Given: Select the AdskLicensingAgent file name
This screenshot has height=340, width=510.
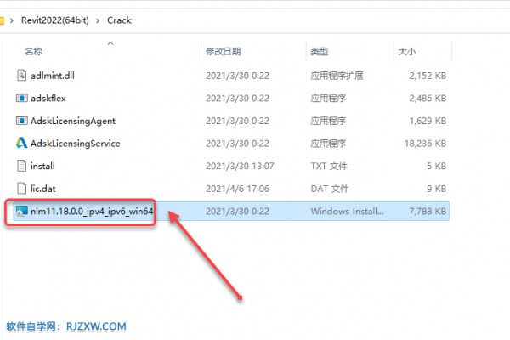Looking at the screenshot, I should point(73,121).
